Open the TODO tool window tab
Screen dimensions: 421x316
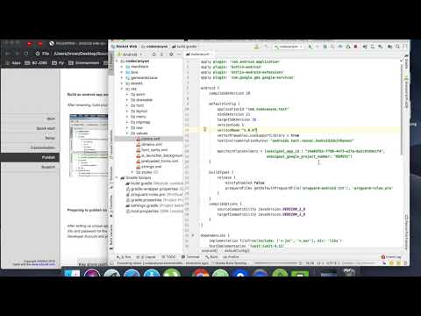click(168, 257)
